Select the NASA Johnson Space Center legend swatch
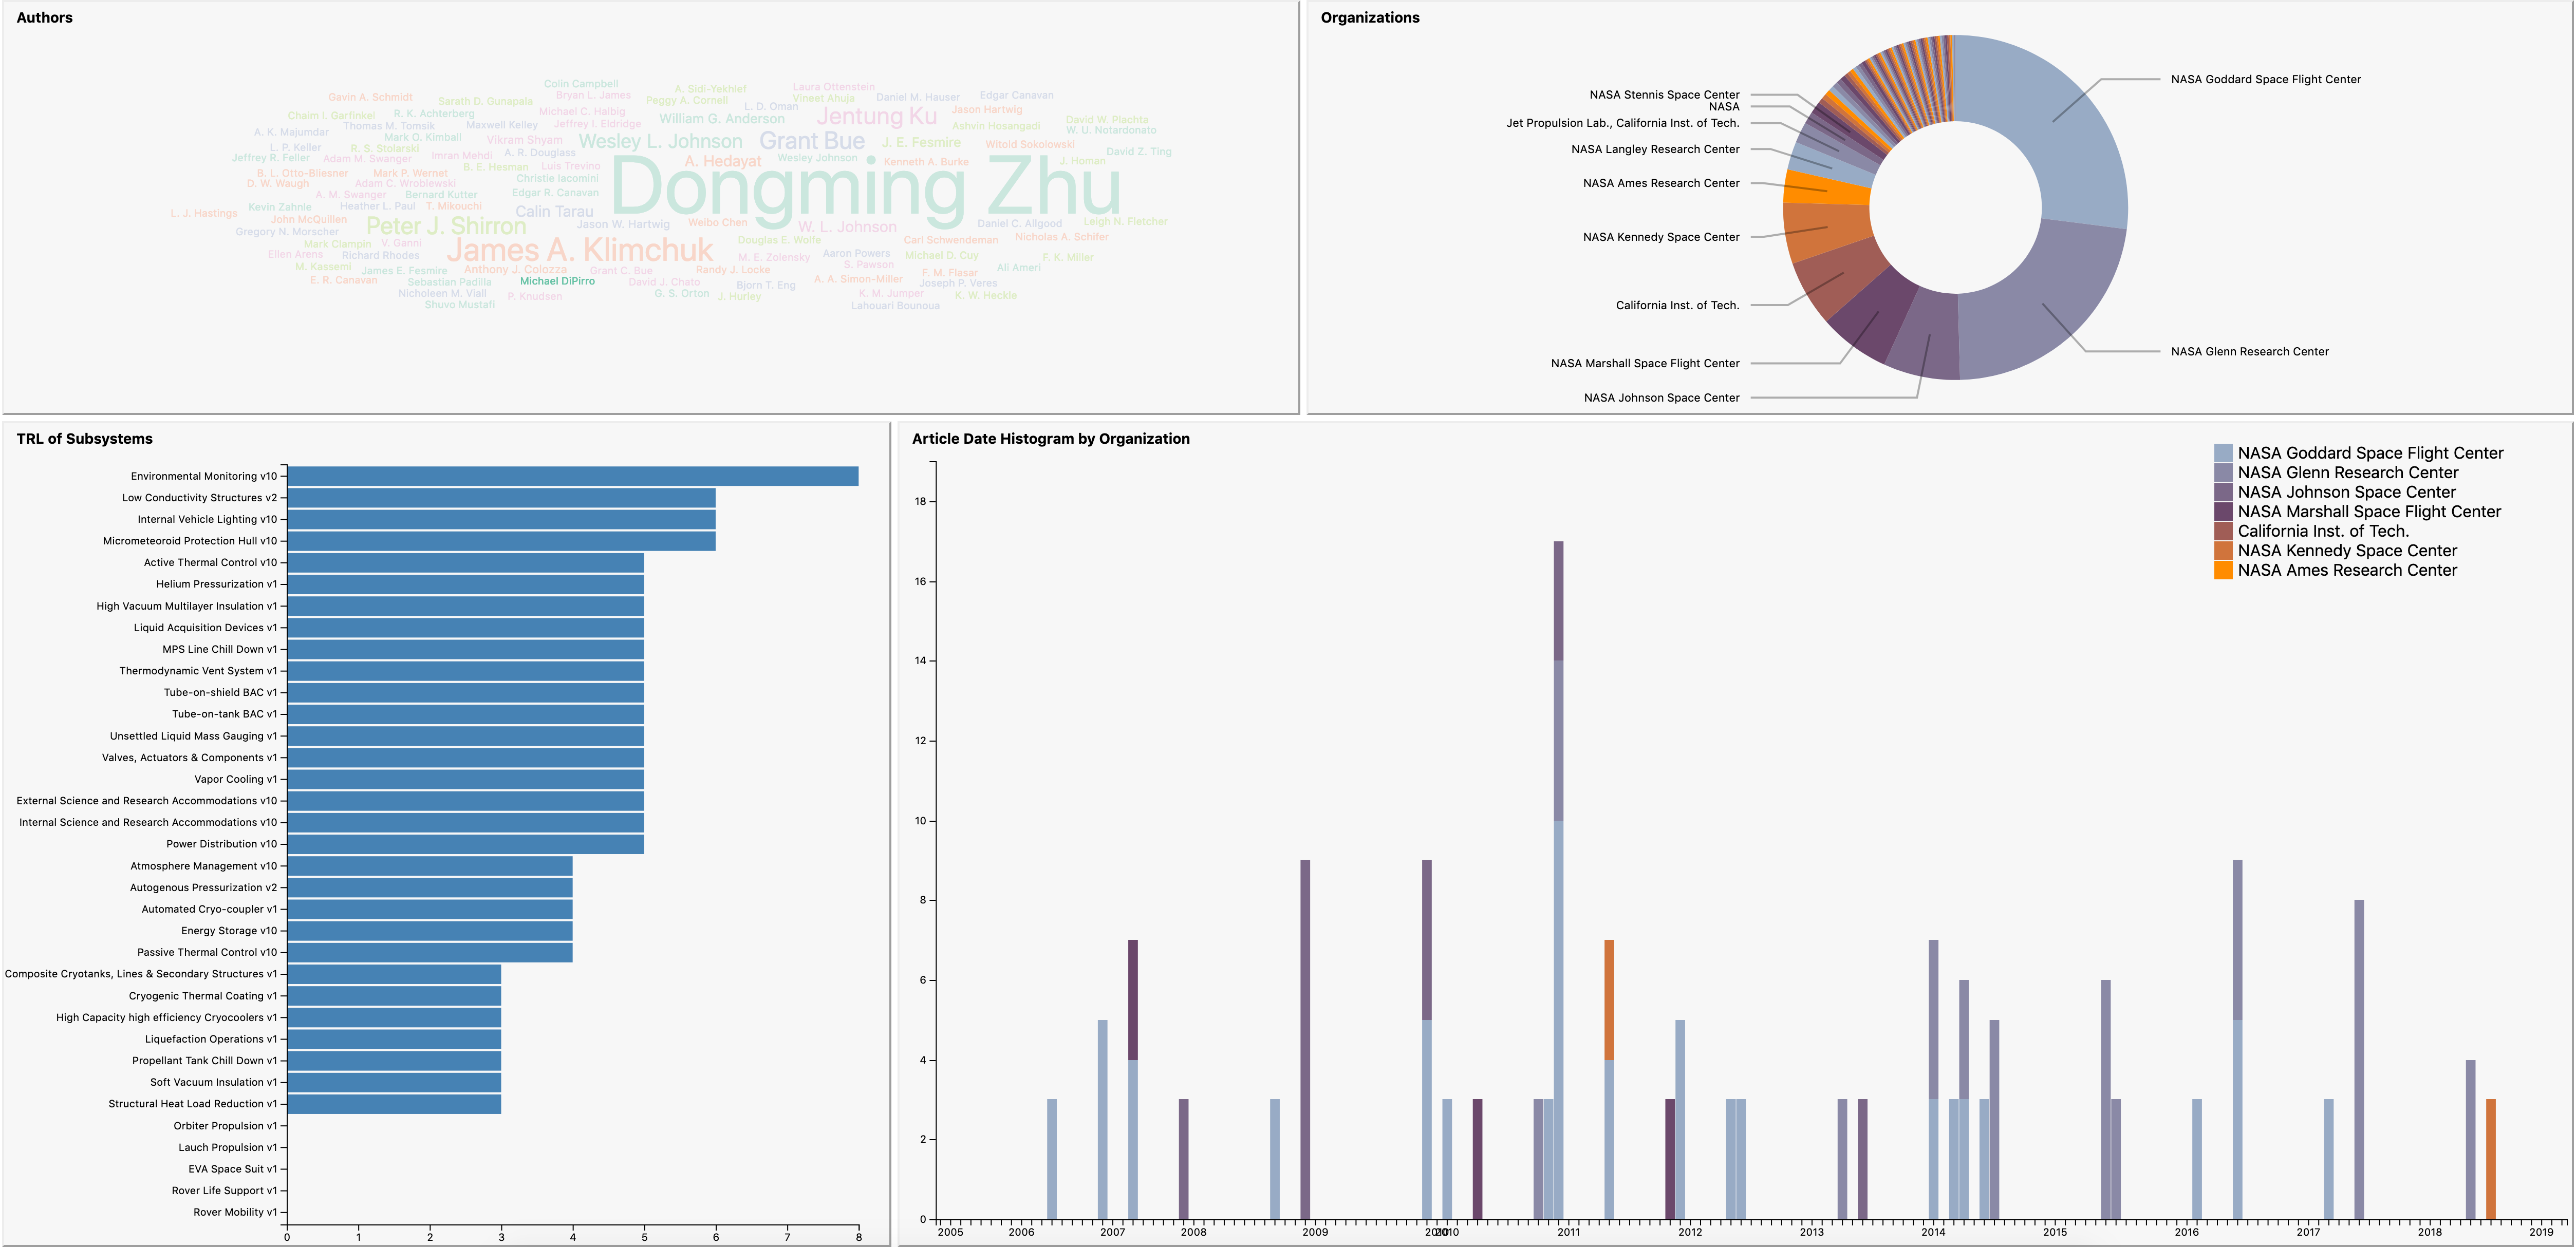Screen dimensions: 2576x1247 click(2223, 492)
